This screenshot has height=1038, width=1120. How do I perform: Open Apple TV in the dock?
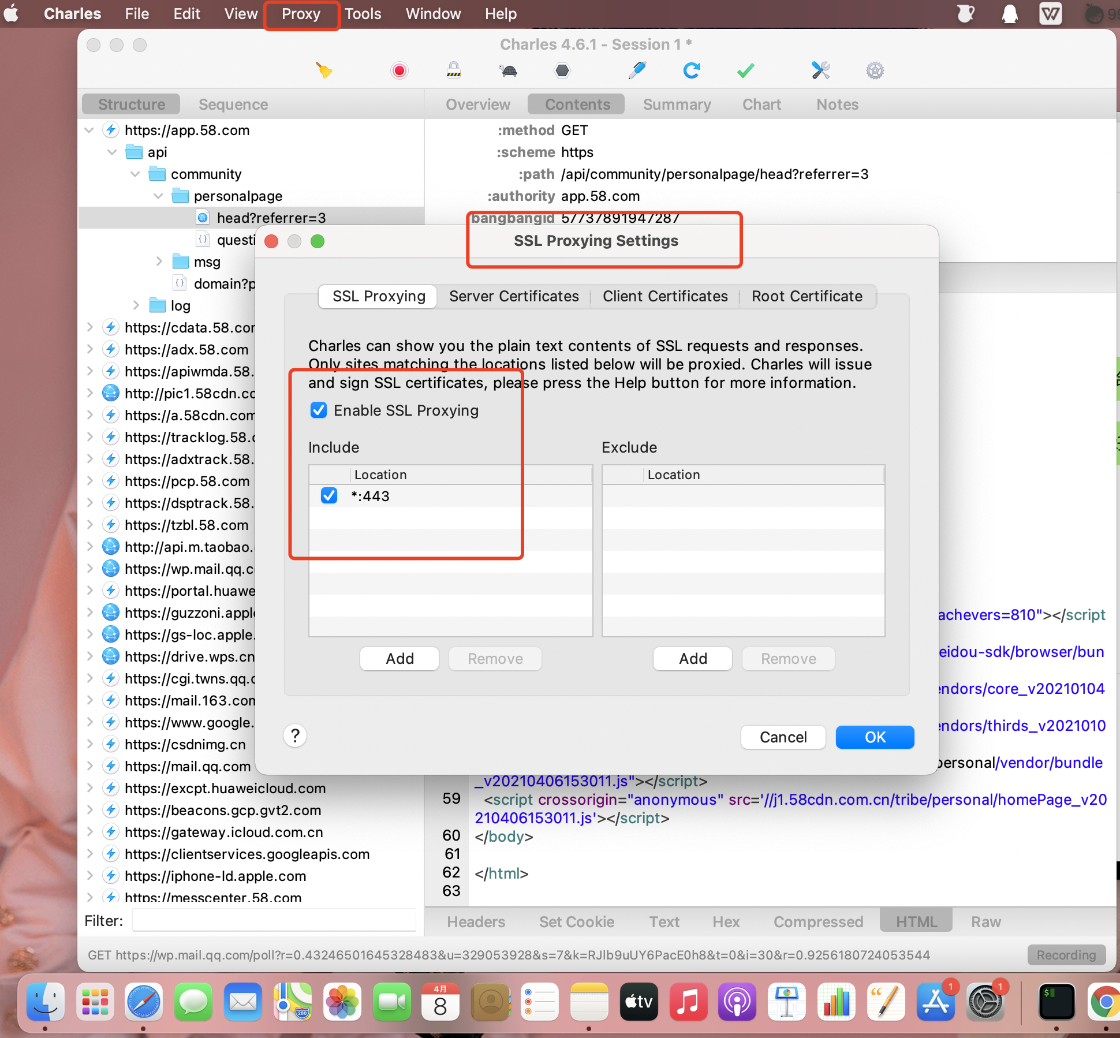[639, 1002]
